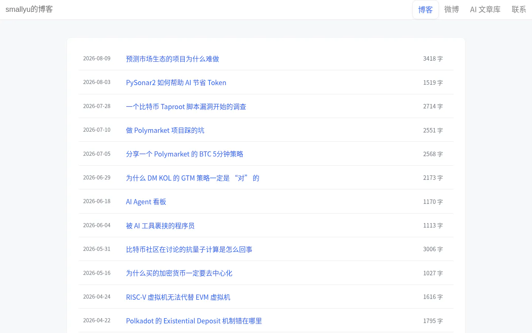
Task: Click the word count 1027 字
Action: tap(433, 273)
